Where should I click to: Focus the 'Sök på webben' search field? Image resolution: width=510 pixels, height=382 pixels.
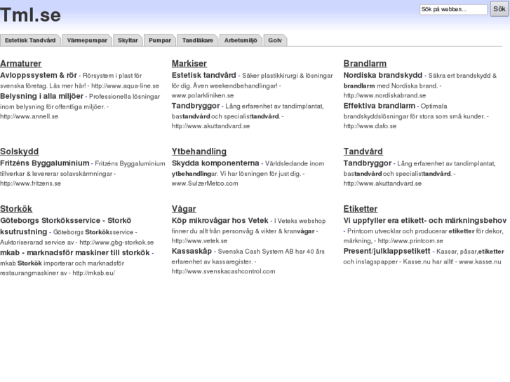[x=453, y=9]
